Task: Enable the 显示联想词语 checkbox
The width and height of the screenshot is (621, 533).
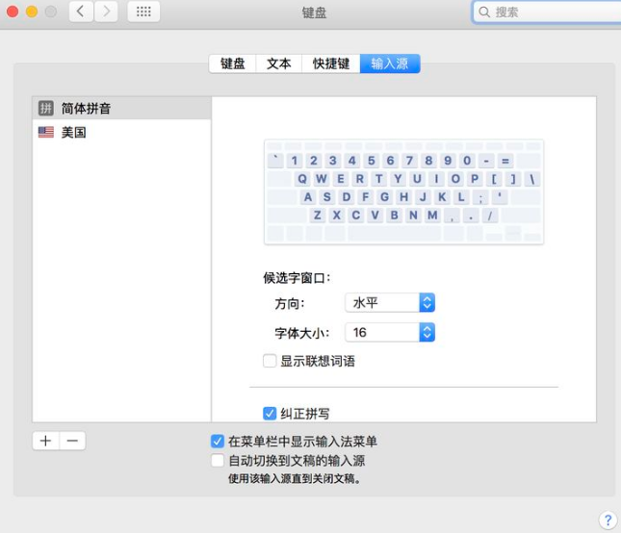Action: 270,362
